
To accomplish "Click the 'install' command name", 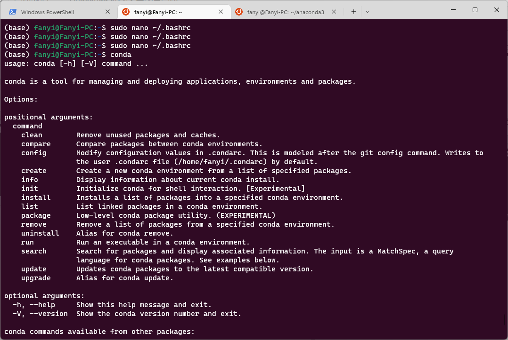I will (36, 198).
